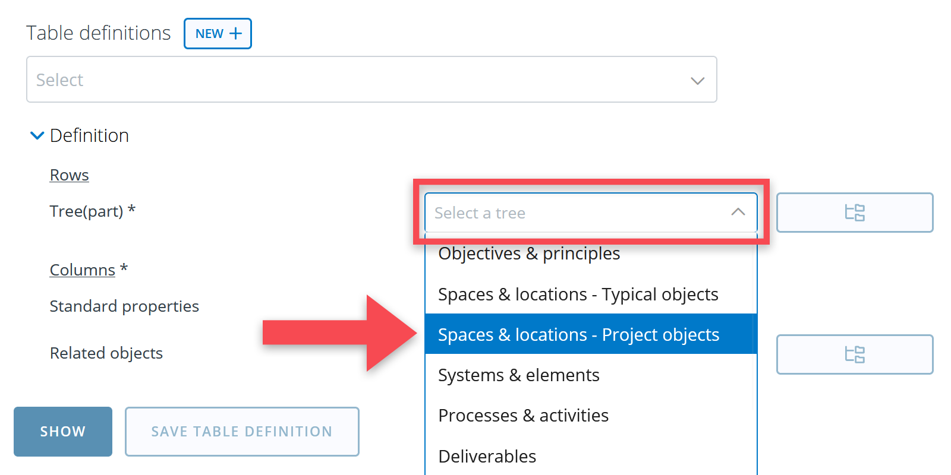
Task: Select the Deliverables tree option
Action: click(487, 457)
